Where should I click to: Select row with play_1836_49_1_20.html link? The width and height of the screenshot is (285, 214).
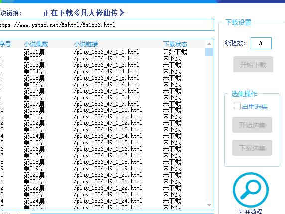103,175
